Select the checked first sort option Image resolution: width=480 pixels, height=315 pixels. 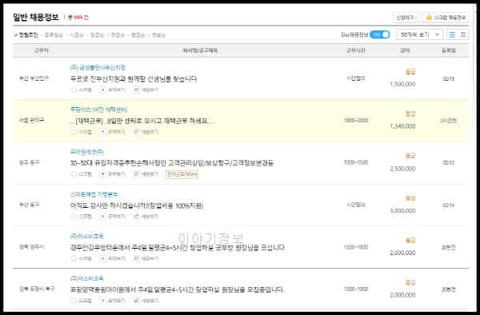26,35
